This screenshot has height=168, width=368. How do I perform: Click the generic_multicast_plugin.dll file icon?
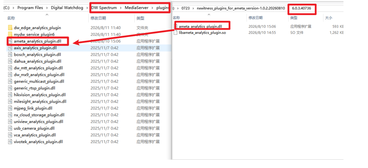[10, 81]
